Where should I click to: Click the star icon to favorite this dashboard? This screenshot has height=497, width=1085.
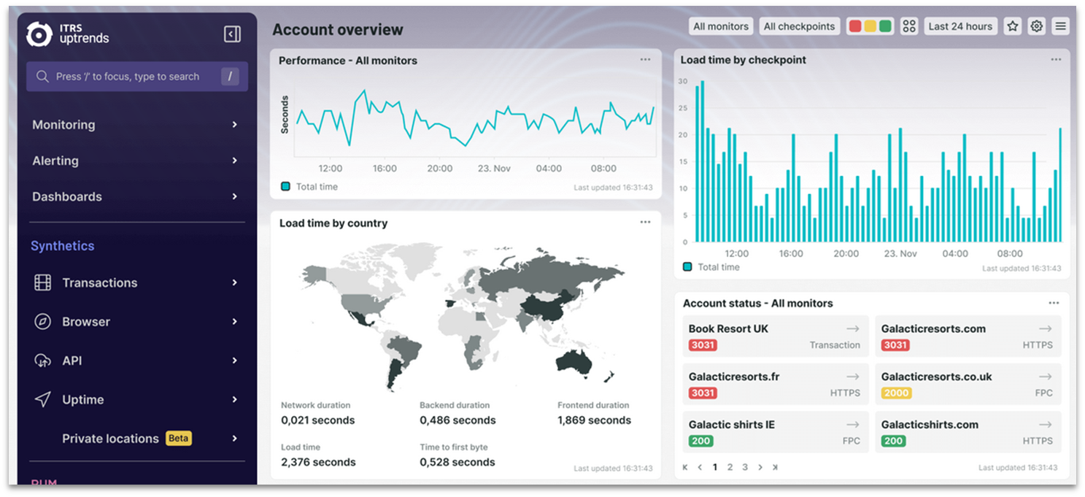click(x=1013, y=26)
